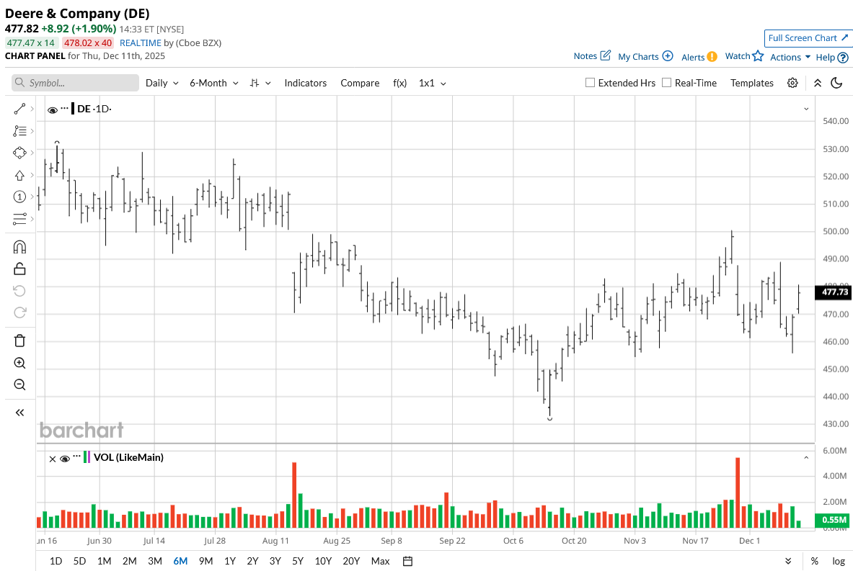The width and height of the screenshot is (853, 571).
Task: Open the Notes editor icon
Action: (606, 55)
